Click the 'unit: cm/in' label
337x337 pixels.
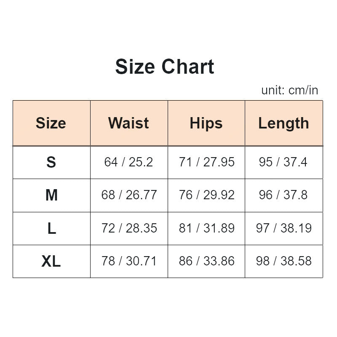[289, 90]
